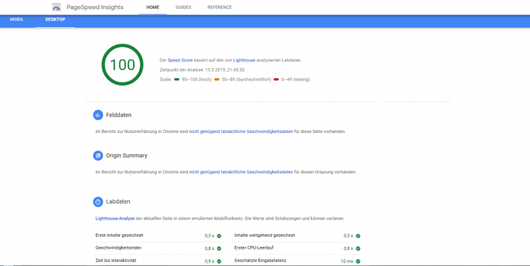This screenshot has width=530, height=266.
Task: Click the Felddaten bar chart icon
Action: point(98,115)
